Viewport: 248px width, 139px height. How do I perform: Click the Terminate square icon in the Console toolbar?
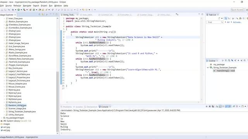tap(207, 107)
